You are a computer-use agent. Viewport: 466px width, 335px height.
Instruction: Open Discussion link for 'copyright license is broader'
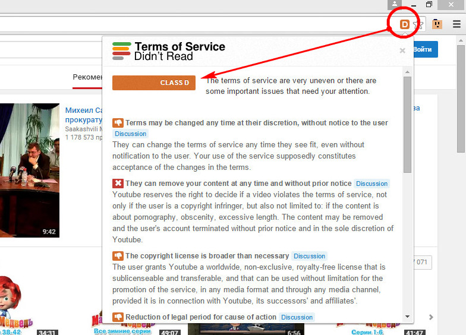[x=309, y=256]
